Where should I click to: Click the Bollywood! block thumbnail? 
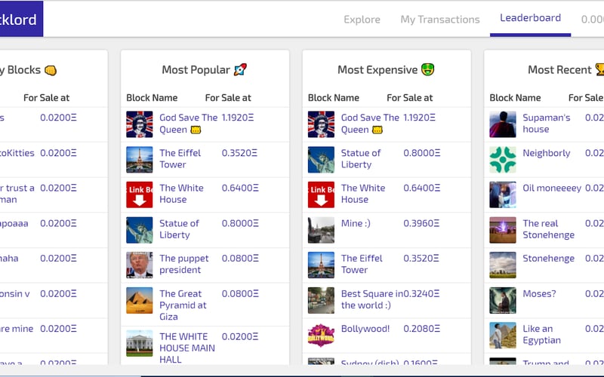pos(322,336)
